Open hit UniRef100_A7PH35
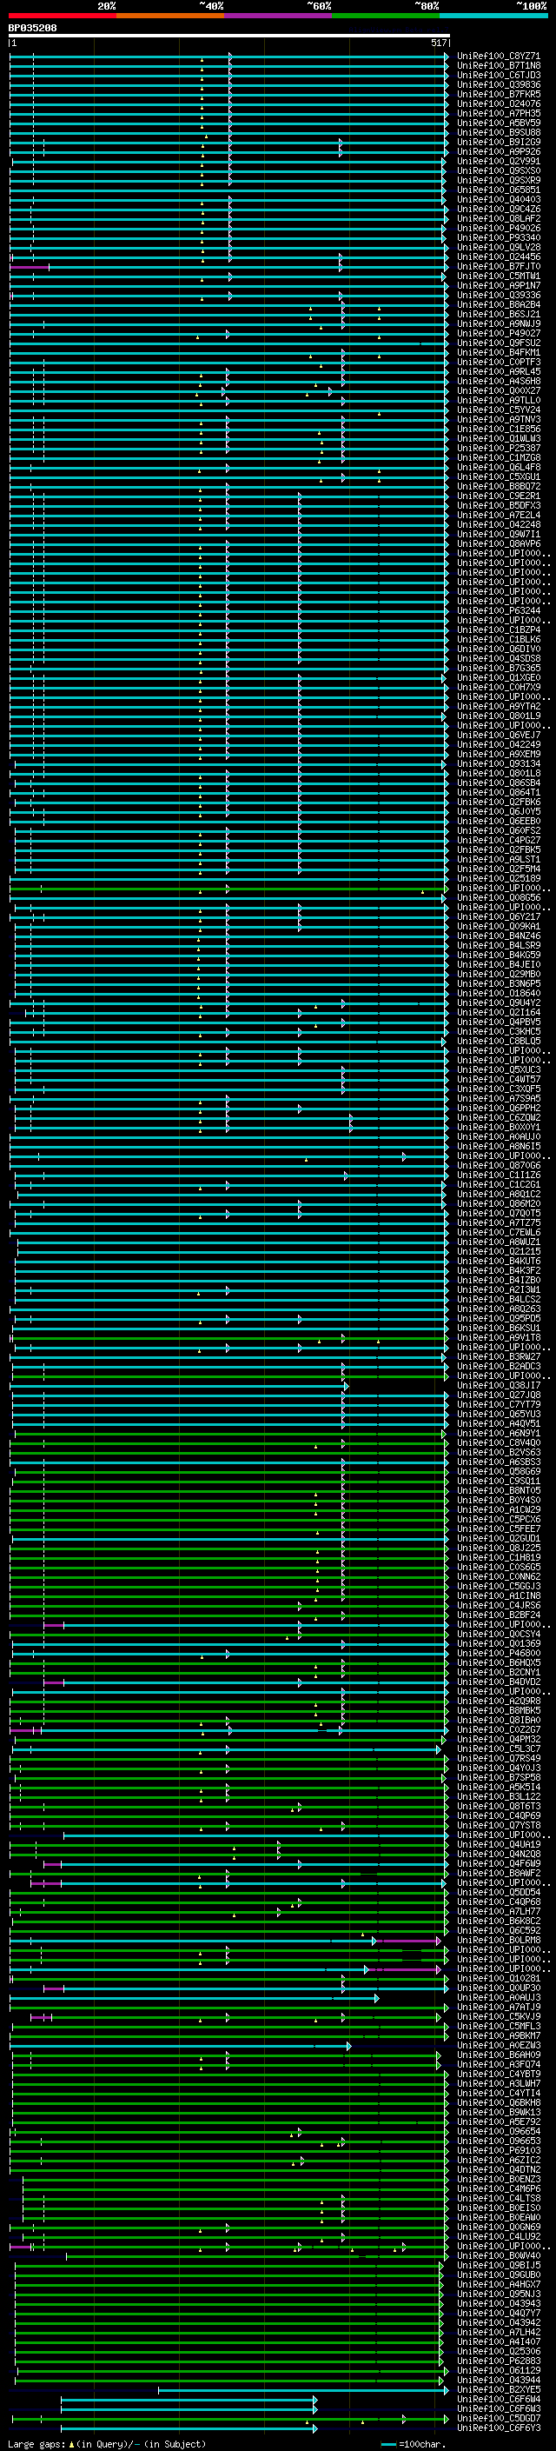The image size is (556, 2451). [499, 113]
